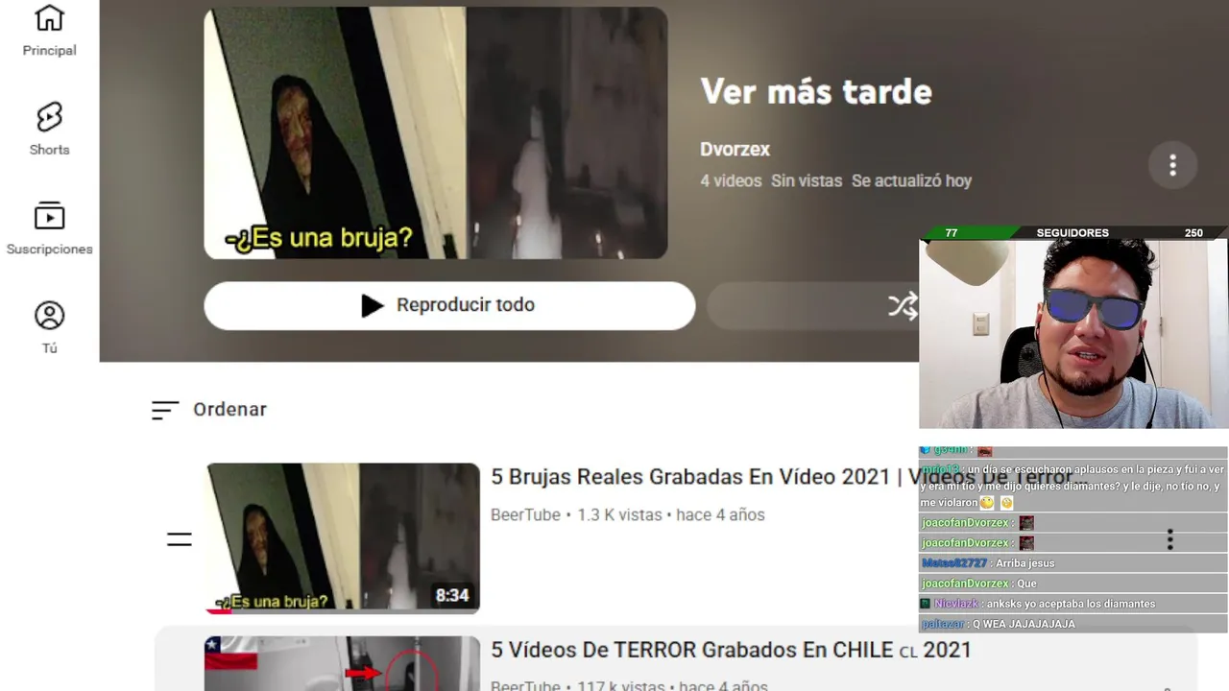Open the Principal home icon in sidebar
1229x691 pixels.
(49, 18)
